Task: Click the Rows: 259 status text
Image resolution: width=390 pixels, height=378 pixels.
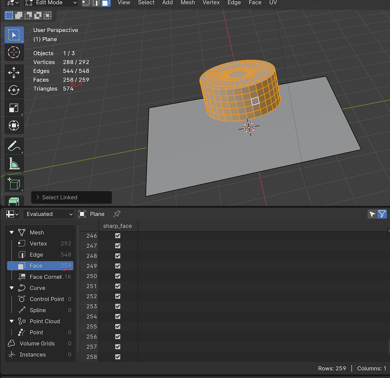Action: tap(332, 369)
